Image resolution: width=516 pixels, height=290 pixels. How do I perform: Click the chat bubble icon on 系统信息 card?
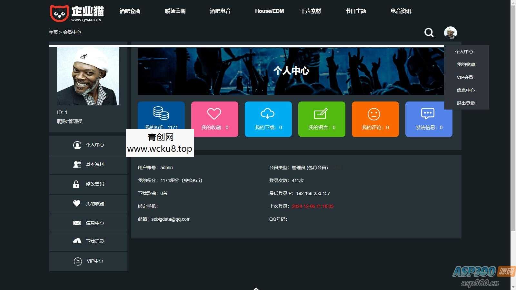point(428,113)
